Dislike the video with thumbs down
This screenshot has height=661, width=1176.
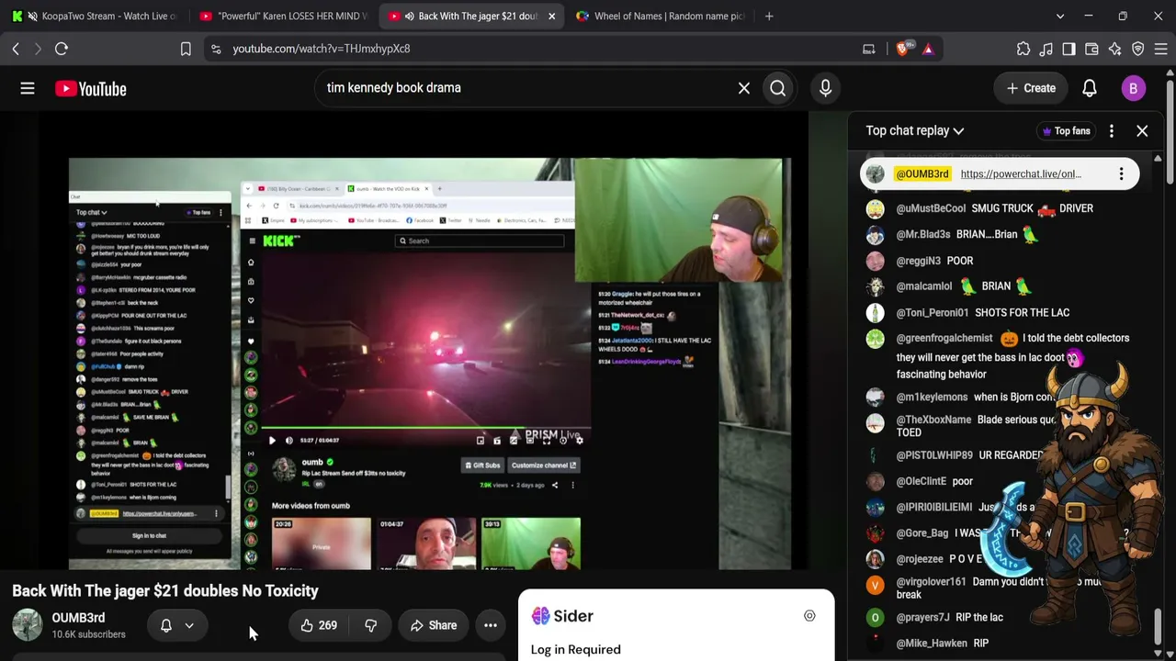click(371, 625)
